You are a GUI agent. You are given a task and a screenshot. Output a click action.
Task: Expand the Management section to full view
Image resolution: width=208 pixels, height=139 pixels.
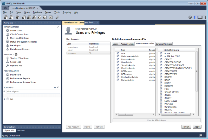tap(58, 27)
